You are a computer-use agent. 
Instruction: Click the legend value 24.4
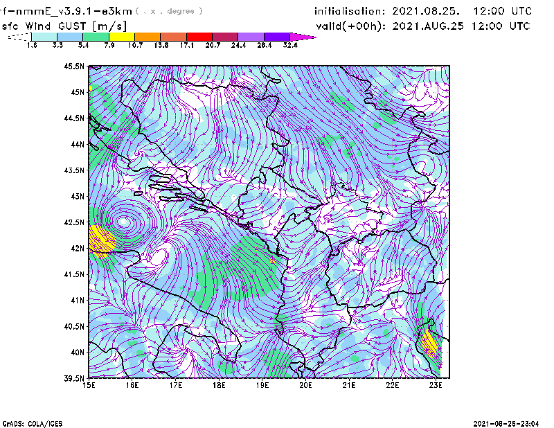[238, 45]
